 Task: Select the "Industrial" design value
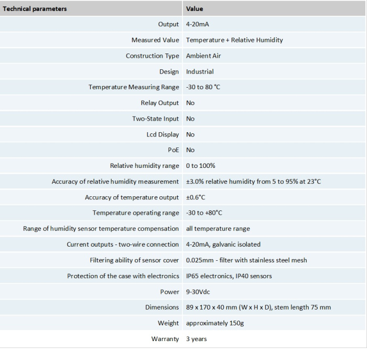pos(200,71)
